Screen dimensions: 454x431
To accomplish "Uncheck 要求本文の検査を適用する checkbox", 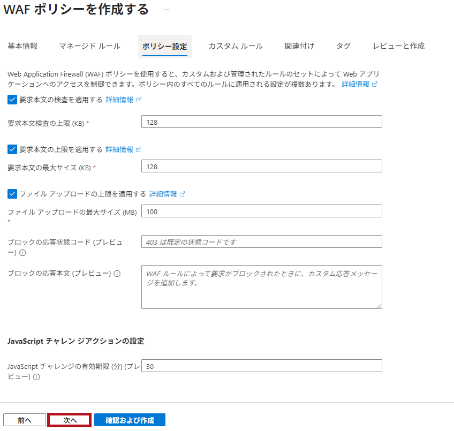I will point(12,100).
